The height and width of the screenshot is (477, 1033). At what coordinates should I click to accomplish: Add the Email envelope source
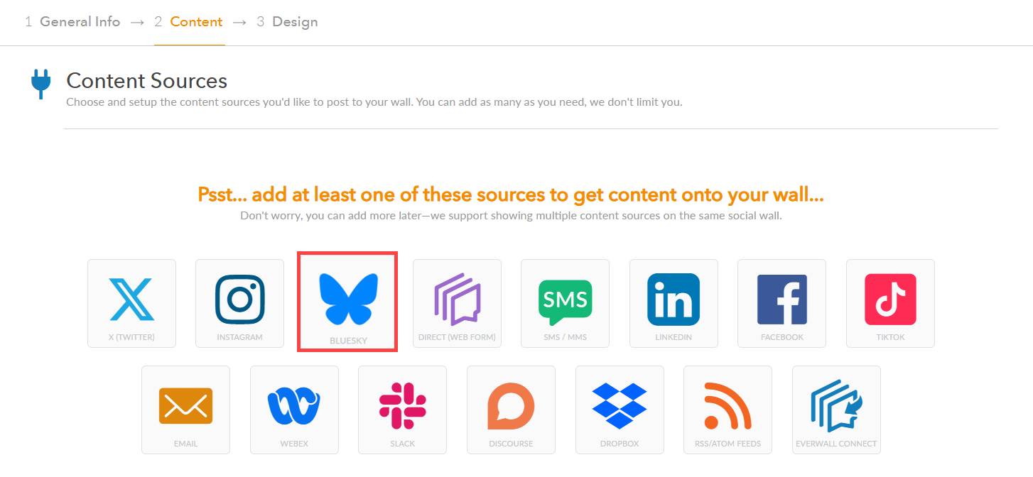[x=185, y=410]
